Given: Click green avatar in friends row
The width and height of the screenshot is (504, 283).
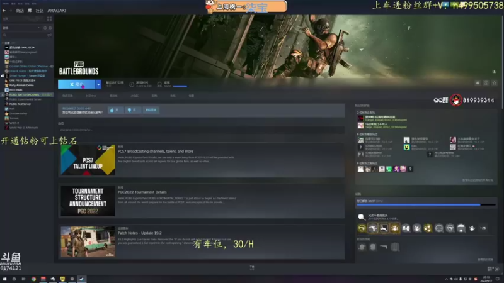Looking at the screenshot, I should pyautogui.click(x=389, y=169).
